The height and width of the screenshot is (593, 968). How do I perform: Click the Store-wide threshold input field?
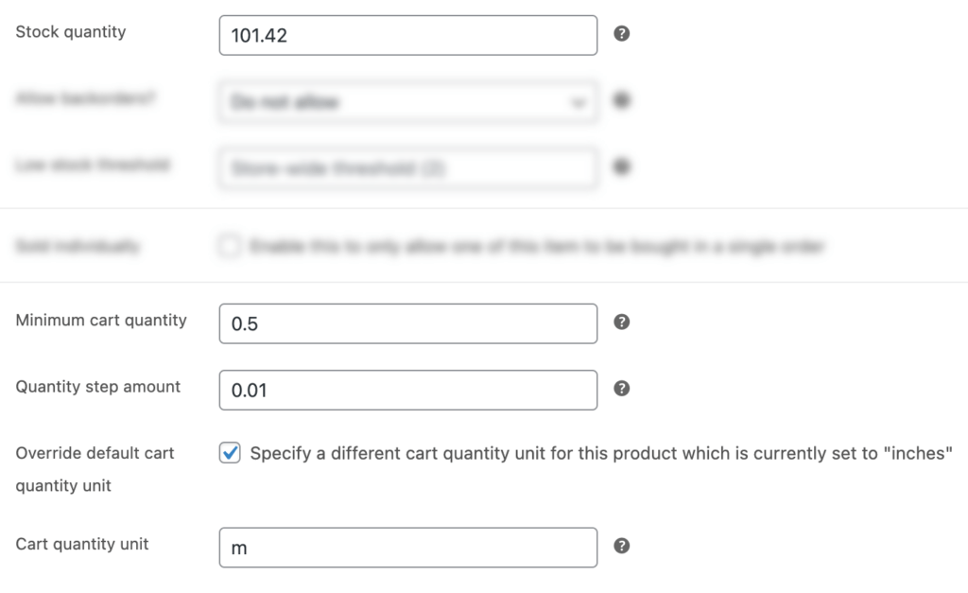(x=407, y=166)
